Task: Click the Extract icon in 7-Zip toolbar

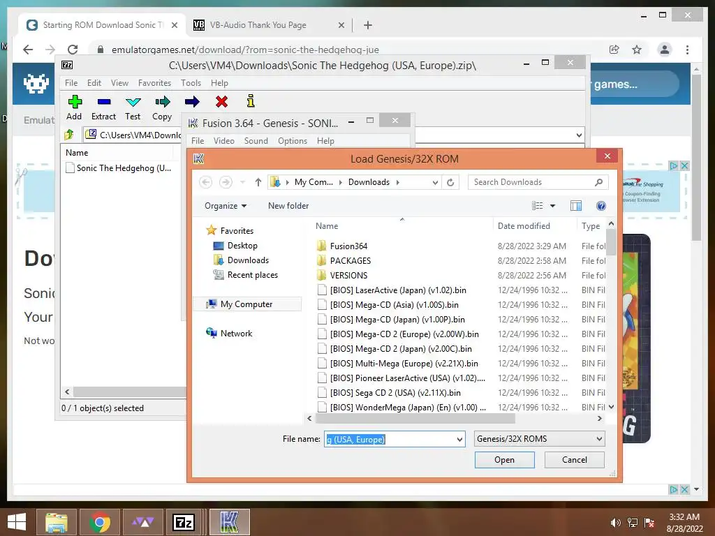Action: 104,102
